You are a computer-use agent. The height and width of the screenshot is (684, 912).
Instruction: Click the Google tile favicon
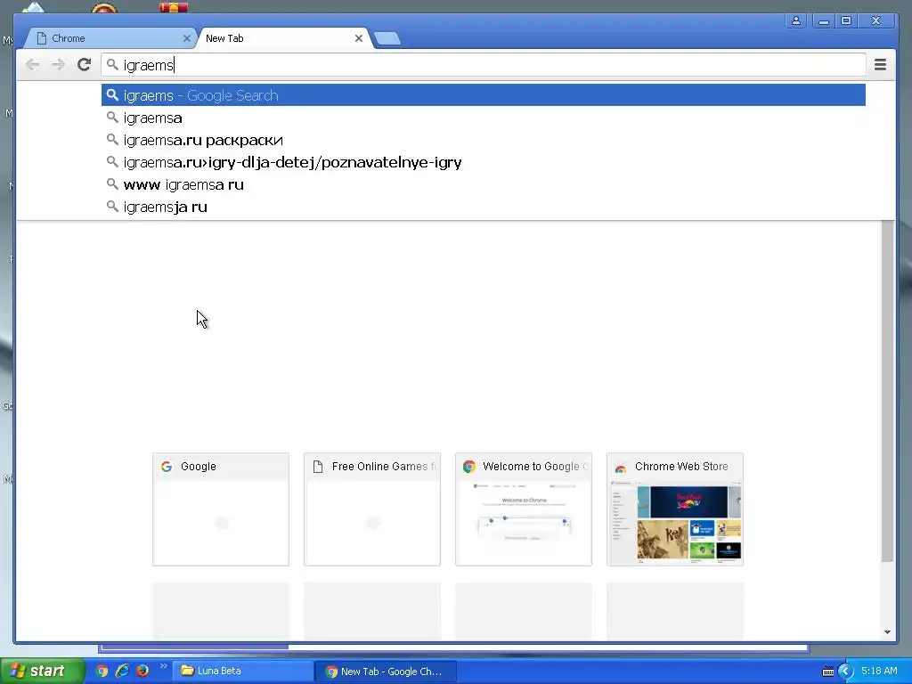(167, 467)
